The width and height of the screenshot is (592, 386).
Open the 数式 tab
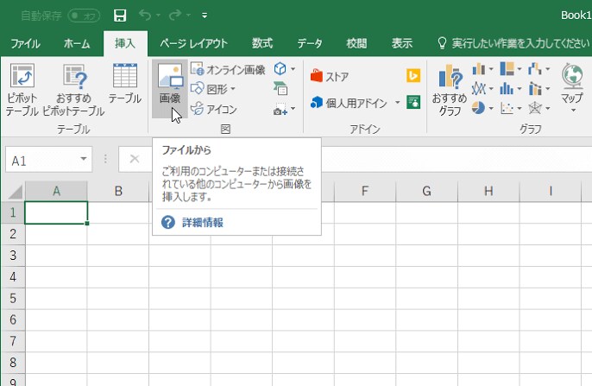pyautogui.click(x=262, y=43)
